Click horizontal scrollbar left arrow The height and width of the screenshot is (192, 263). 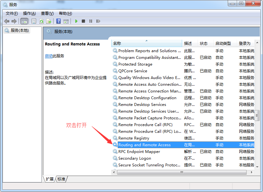click(x=114, y=172)
